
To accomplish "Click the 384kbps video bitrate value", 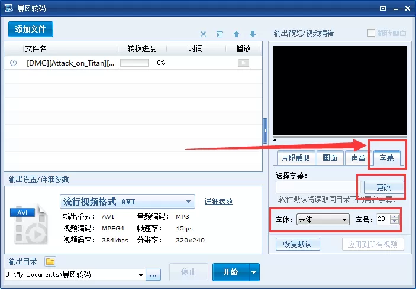I will pos(115,241).
